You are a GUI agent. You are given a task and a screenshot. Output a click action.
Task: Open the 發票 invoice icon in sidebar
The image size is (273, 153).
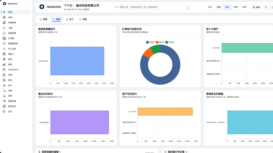tap(4, 75)
